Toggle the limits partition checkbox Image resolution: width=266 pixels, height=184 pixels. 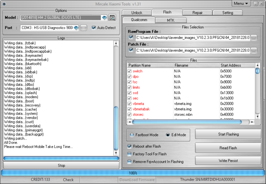130,88
